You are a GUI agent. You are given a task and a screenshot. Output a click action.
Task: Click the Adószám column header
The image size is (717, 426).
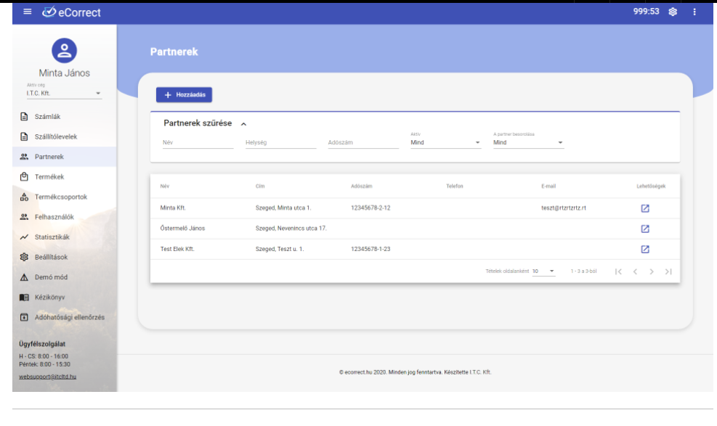[361, 187]
